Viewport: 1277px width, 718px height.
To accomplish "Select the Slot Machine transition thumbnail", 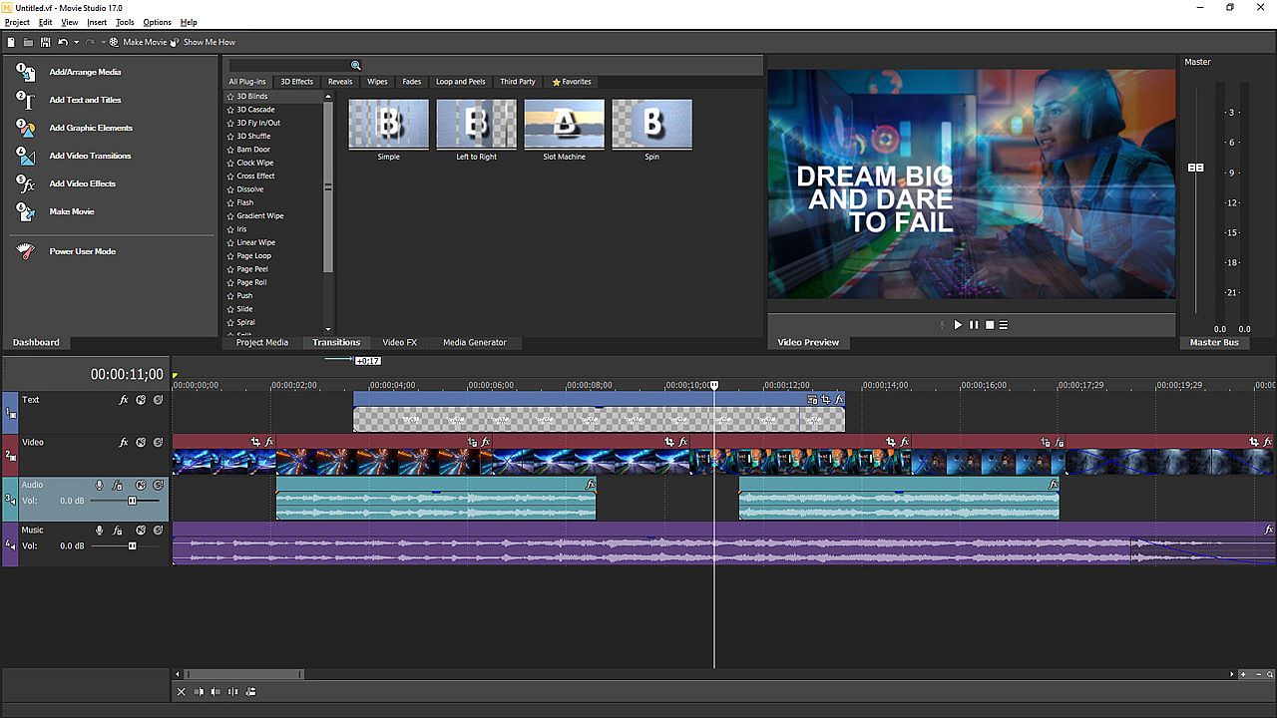I will click(x=564, y=124).
